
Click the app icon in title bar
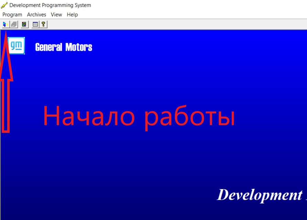(4, 5)
